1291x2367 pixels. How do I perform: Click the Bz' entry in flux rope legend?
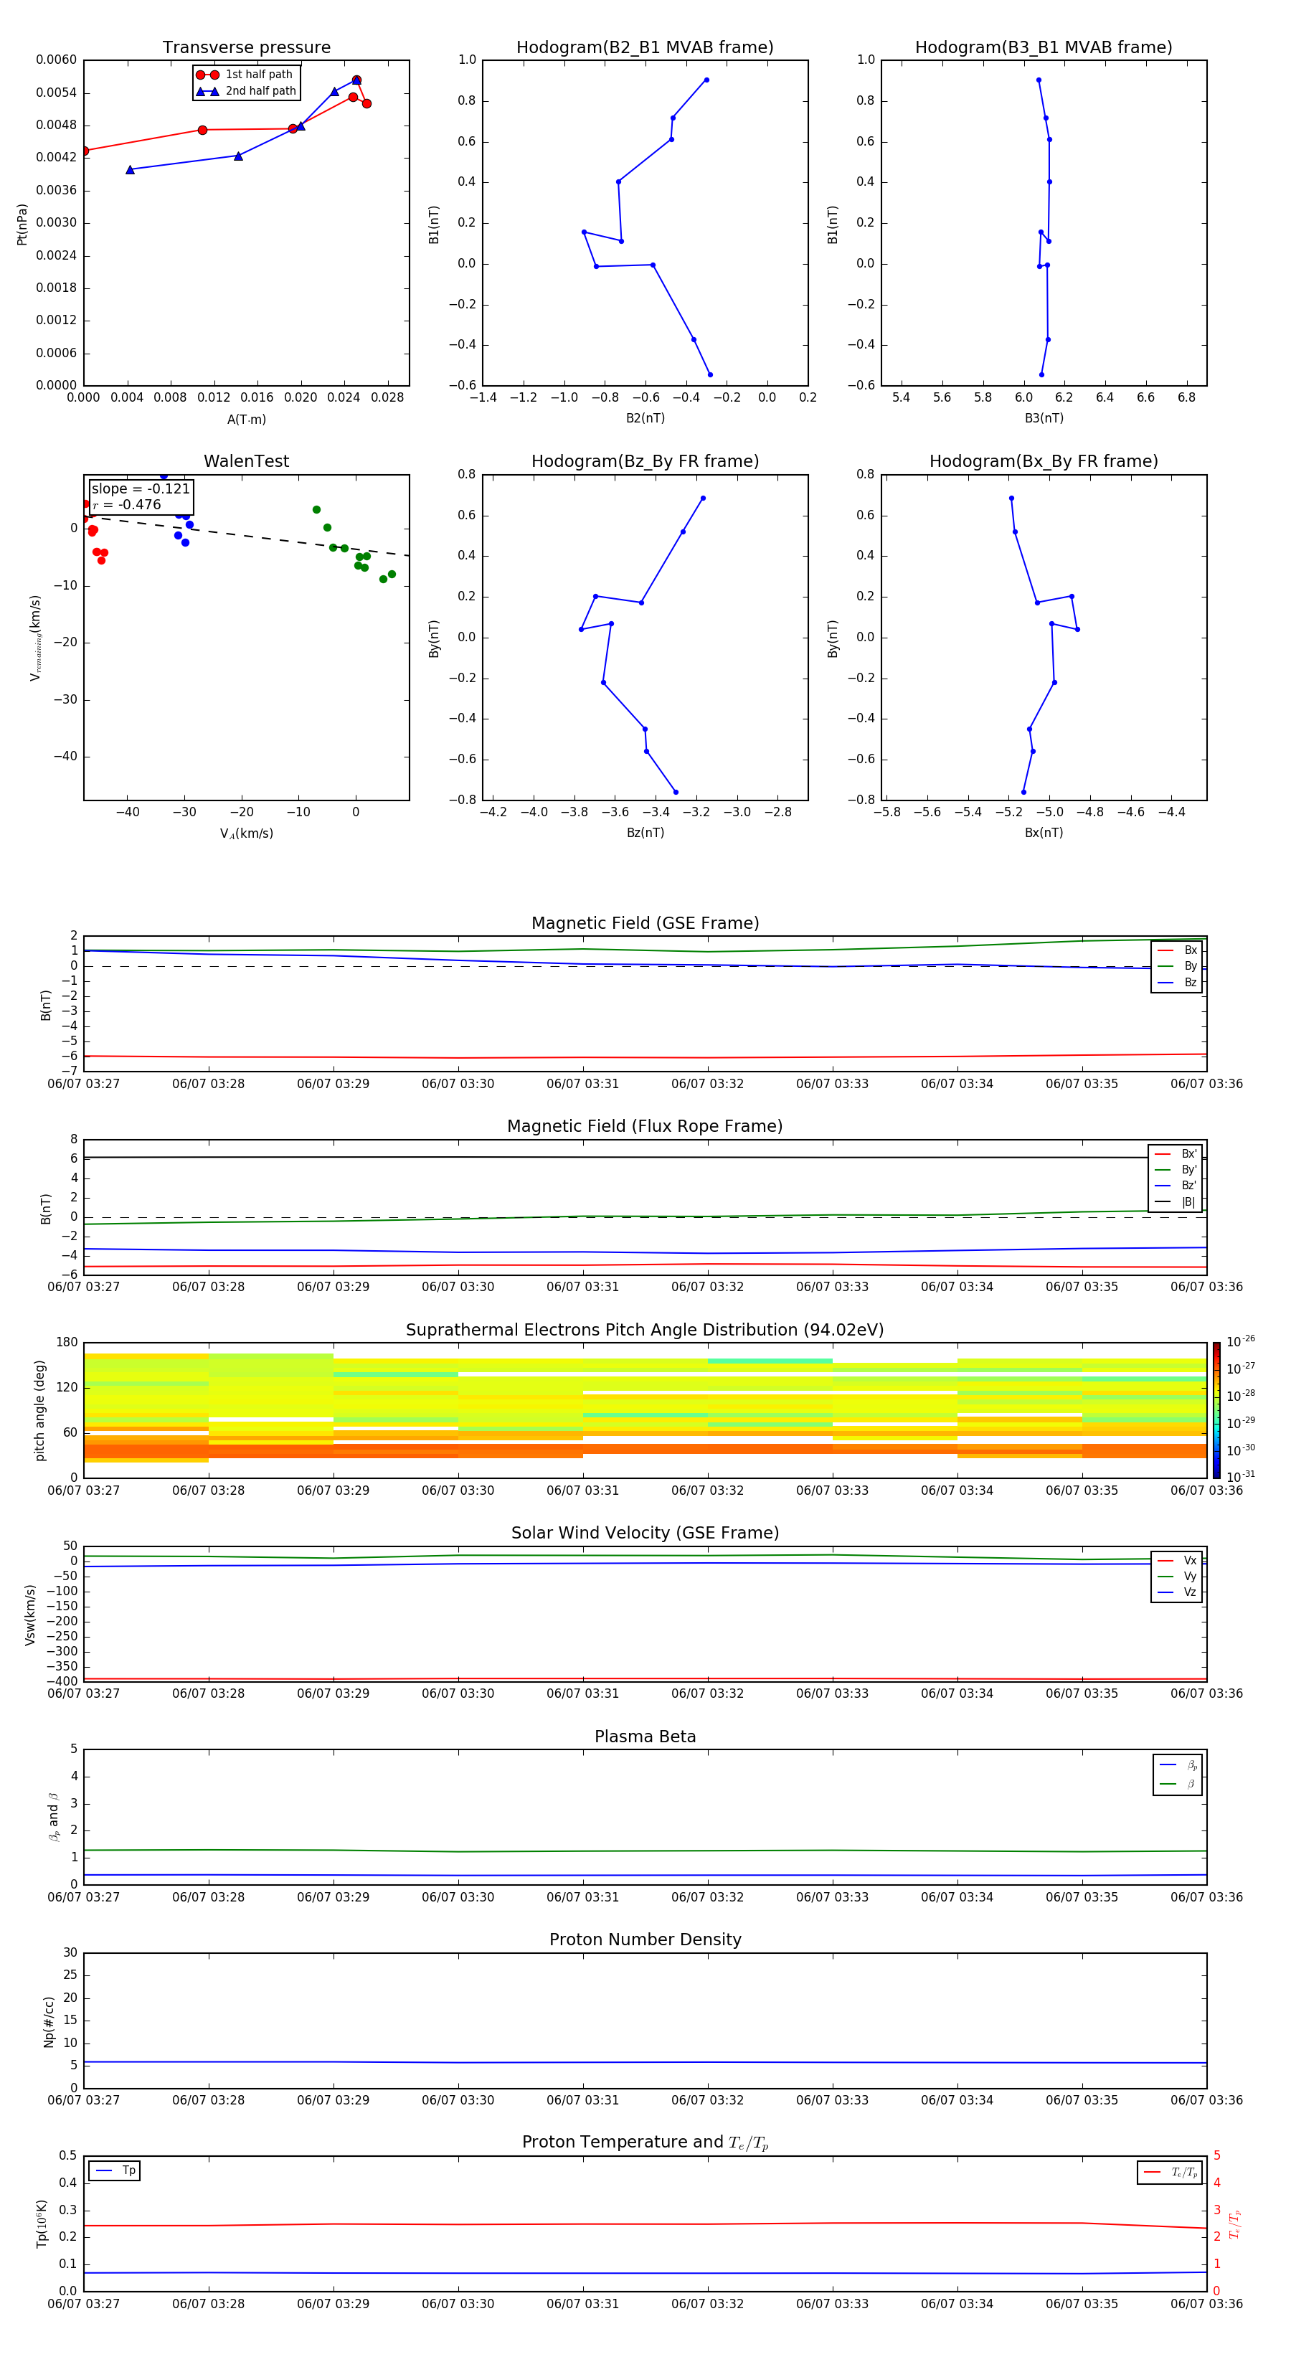(1176, 1186)
